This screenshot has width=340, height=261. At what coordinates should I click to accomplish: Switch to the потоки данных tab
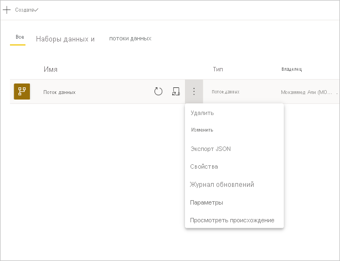pyautogui.click(x=130, y=38)
